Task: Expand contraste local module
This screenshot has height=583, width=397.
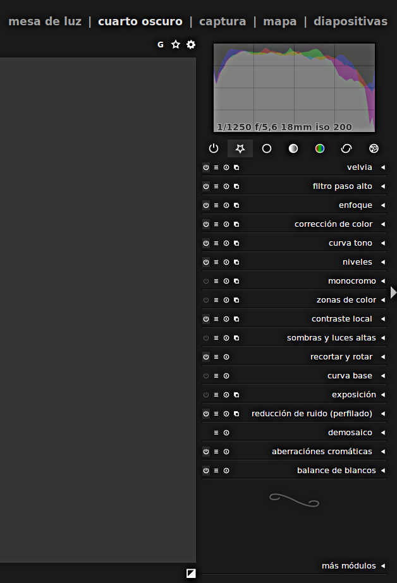Action: point(383,319)
